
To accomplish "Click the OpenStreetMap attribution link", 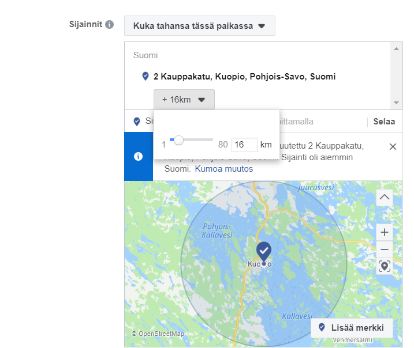I will point(158,334).
